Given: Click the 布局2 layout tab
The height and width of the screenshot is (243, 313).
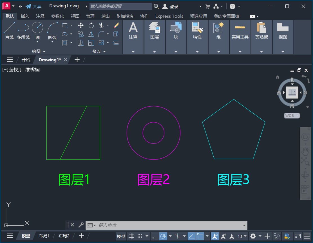Looking at the screenshot, I should click(x=64, y=236).
